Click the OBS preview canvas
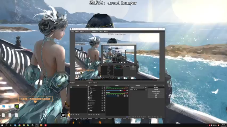Viewport: 227px width, 127px height. click(117, 57)
